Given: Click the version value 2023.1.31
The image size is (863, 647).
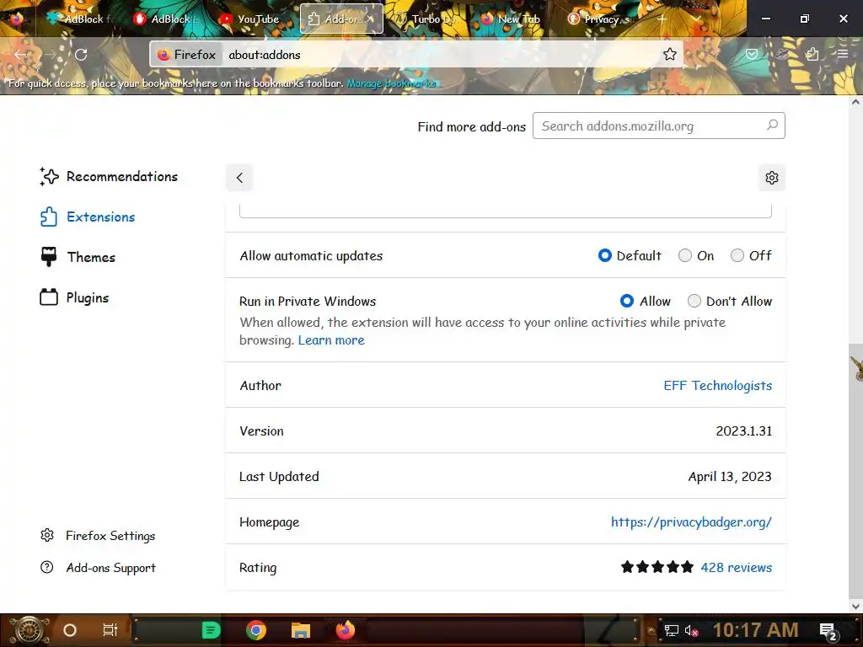Looking at the screenshot, I should pos(743,430).
